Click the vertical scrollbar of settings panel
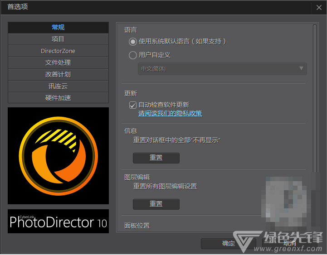327x255 pixels. [x=315, y=98]
